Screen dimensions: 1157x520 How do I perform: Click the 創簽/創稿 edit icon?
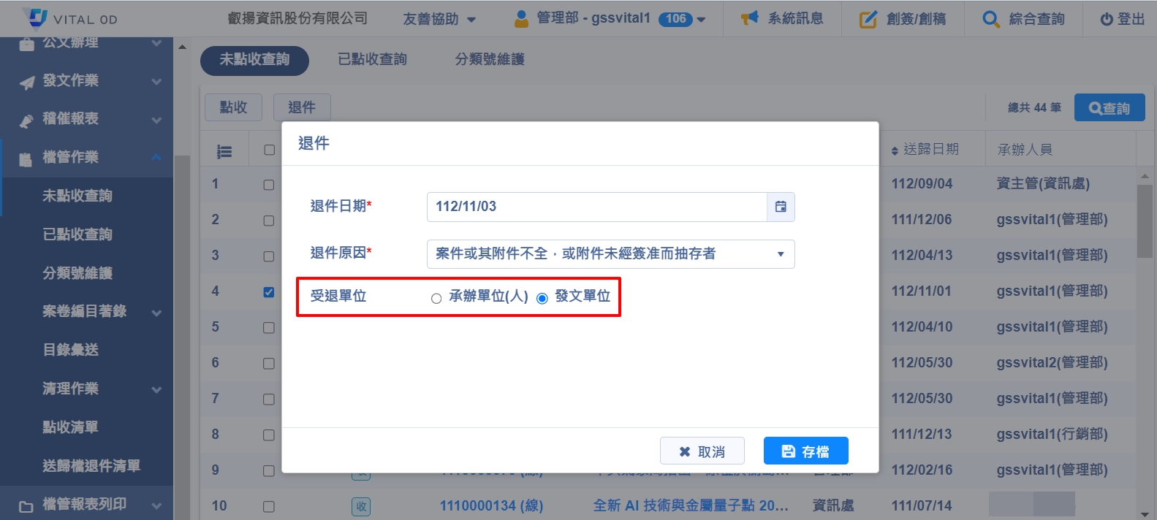pos(868,19)
